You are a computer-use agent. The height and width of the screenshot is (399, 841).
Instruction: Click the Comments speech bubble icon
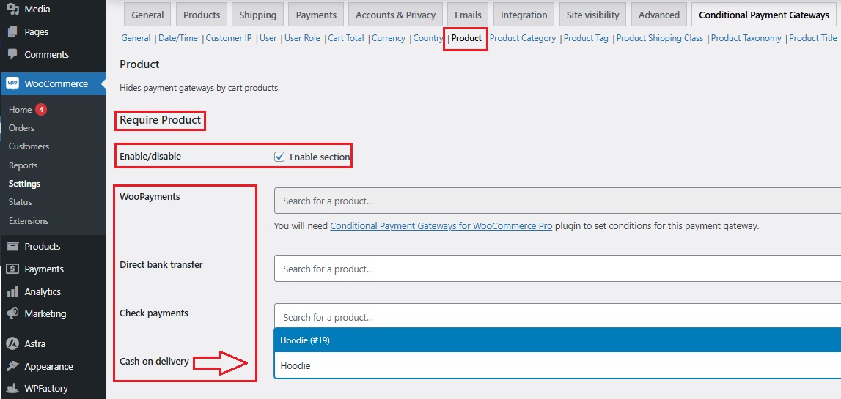click(12, 55)
